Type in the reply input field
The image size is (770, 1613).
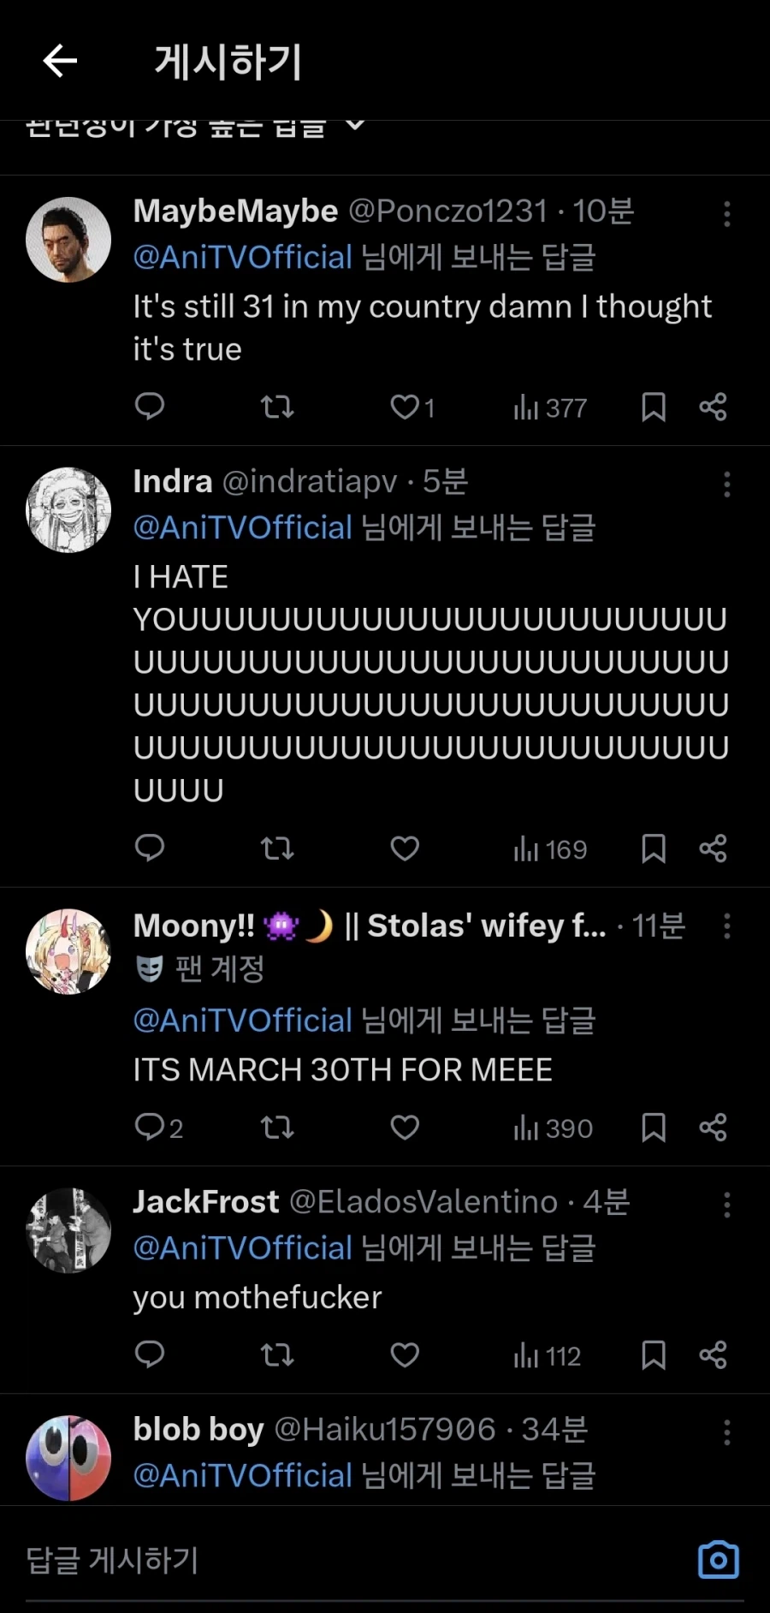click(342, 1560)
